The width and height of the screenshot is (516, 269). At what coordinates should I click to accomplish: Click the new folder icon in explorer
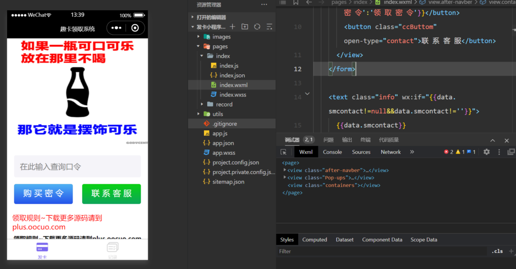(x=245, y=27)
